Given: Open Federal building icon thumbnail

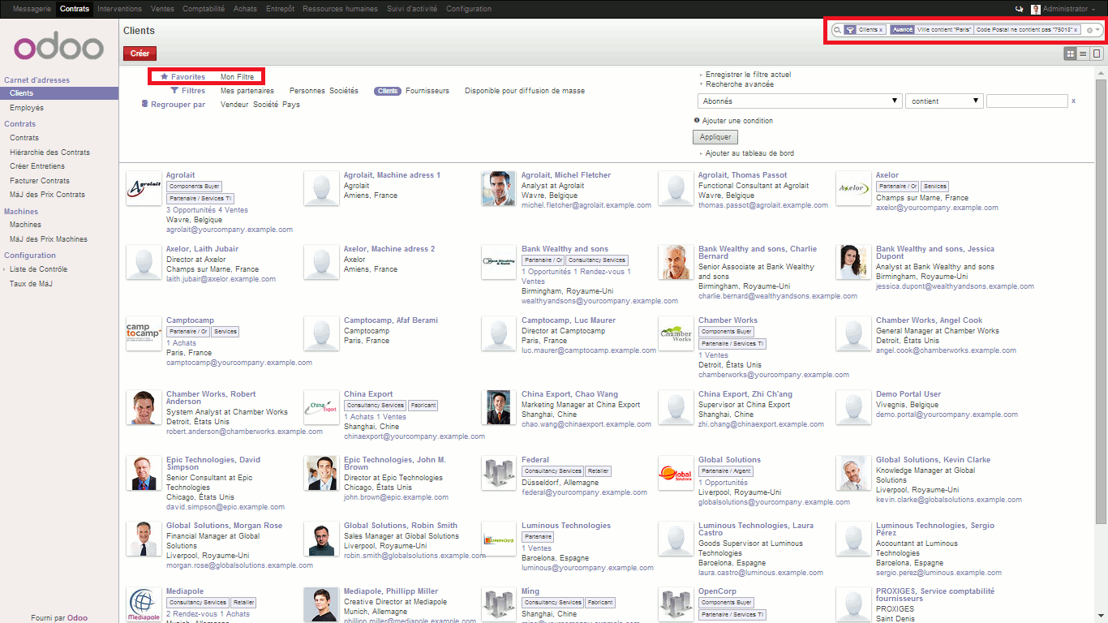Looking at the screenshot, I should coord(498,473).
